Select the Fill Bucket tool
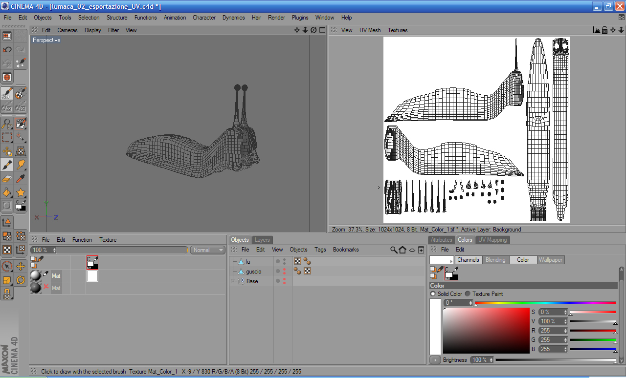 click(x=7, y=192)
